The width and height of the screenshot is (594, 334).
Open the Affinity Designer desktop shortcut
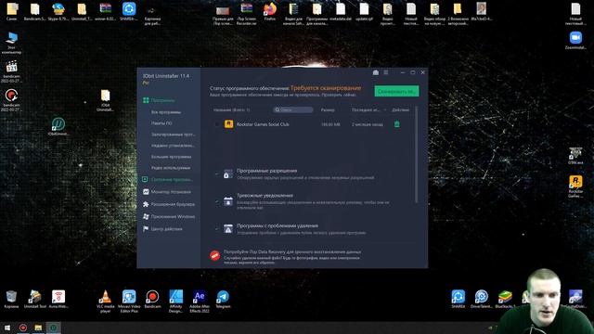[x=175, y=302]
